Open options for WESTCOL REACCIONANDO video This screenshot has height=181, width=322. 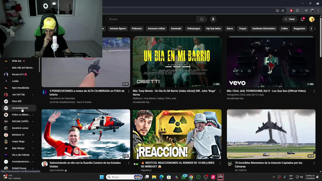click(220, 163)
